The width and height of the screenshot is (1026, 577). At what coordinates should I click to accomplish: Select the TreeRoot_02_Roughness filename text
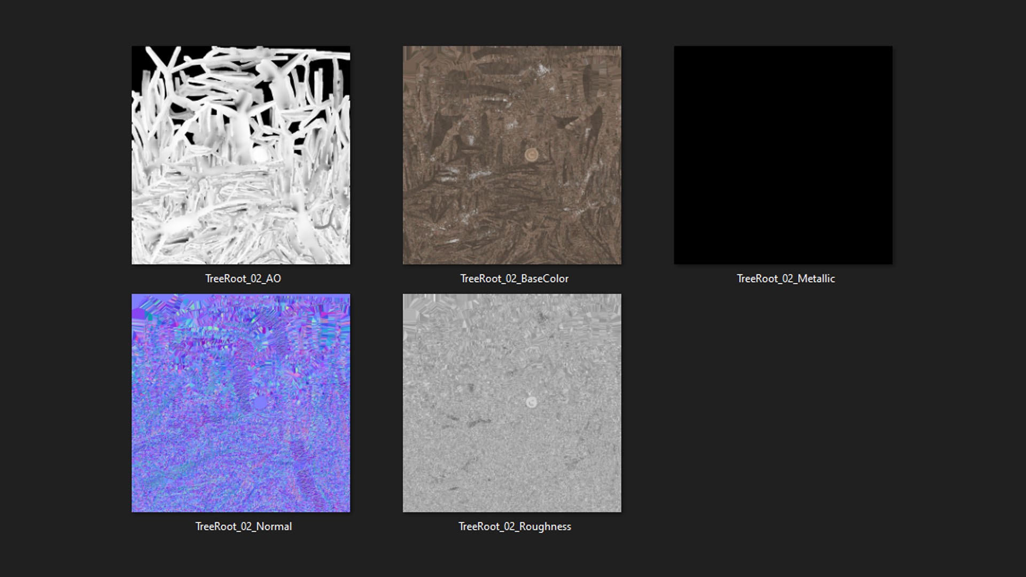pos(514,526)
